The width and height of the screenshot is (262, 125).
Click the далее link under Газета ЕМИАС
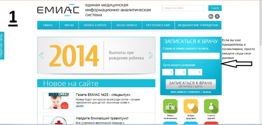tap(80, 106)
